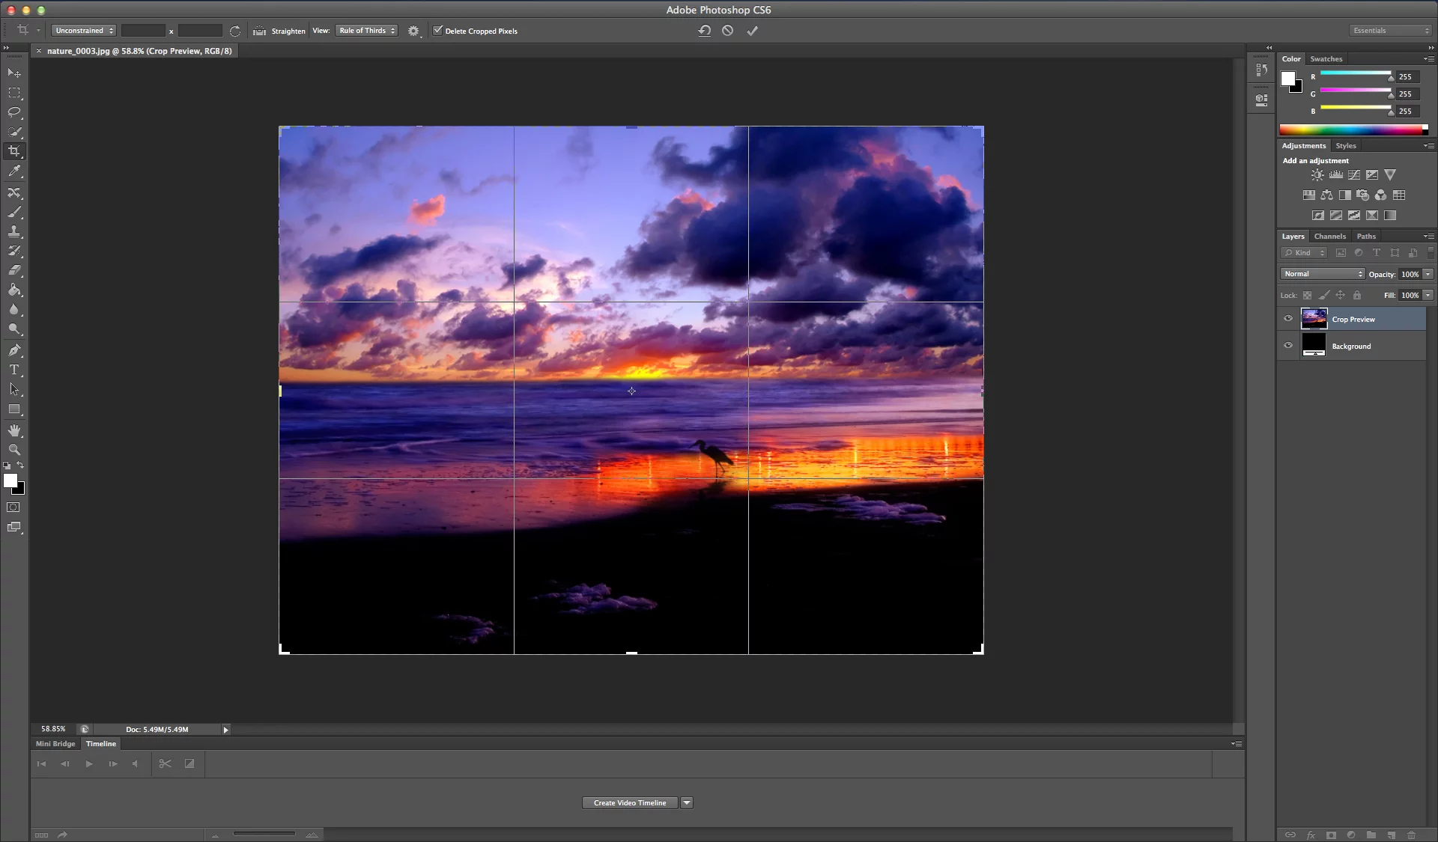Select the Lasso tool
1438x842 pixels.
15,112
